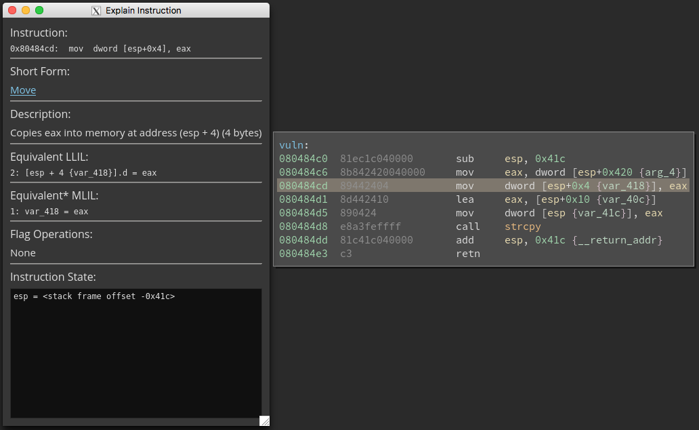
Task: Click opcode bytes 8b842420040000
Action: 383,172
